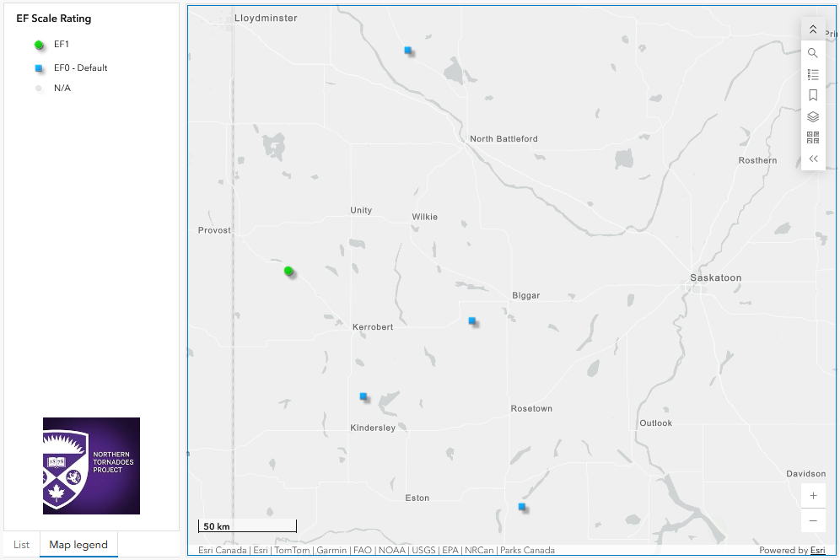Screen dimensions: 840x560
Task: Click the Northern Tornadoes Project logo
Action: [x=91, y=466]
